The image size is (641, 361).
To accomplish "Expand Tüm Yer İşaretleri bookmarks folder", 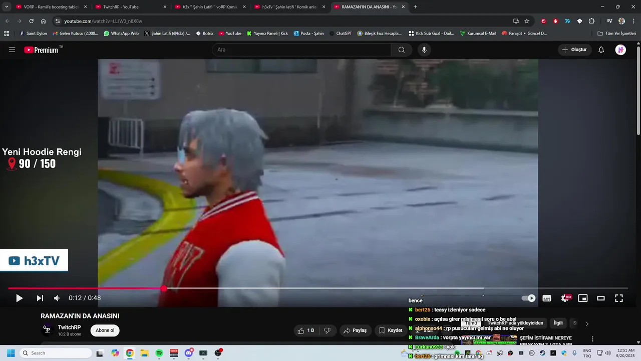I will 616,34.
